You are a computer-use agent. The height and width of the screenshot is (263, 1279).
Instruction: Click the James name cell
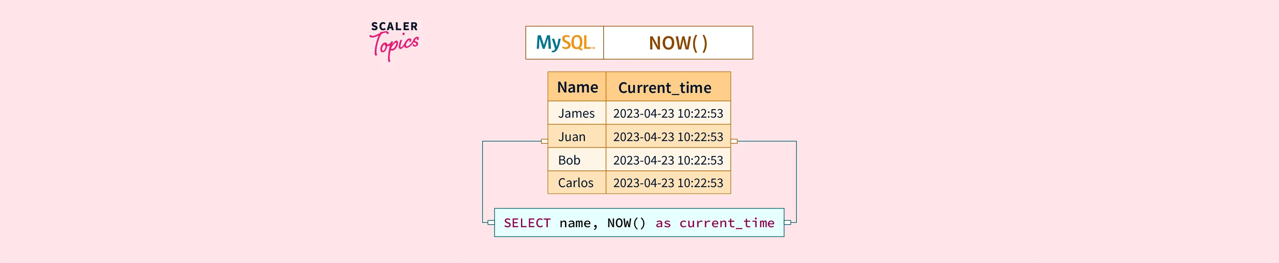click(576, 114)
